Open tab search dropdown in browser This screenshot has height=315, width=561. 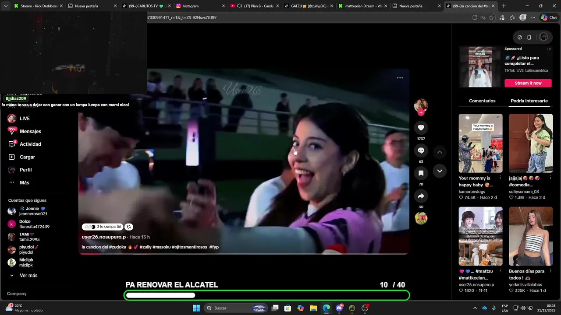coord(5,6)
